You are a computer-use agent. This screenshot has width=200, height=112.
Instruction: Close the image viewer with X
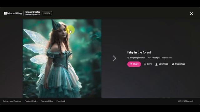click(191, 13)
